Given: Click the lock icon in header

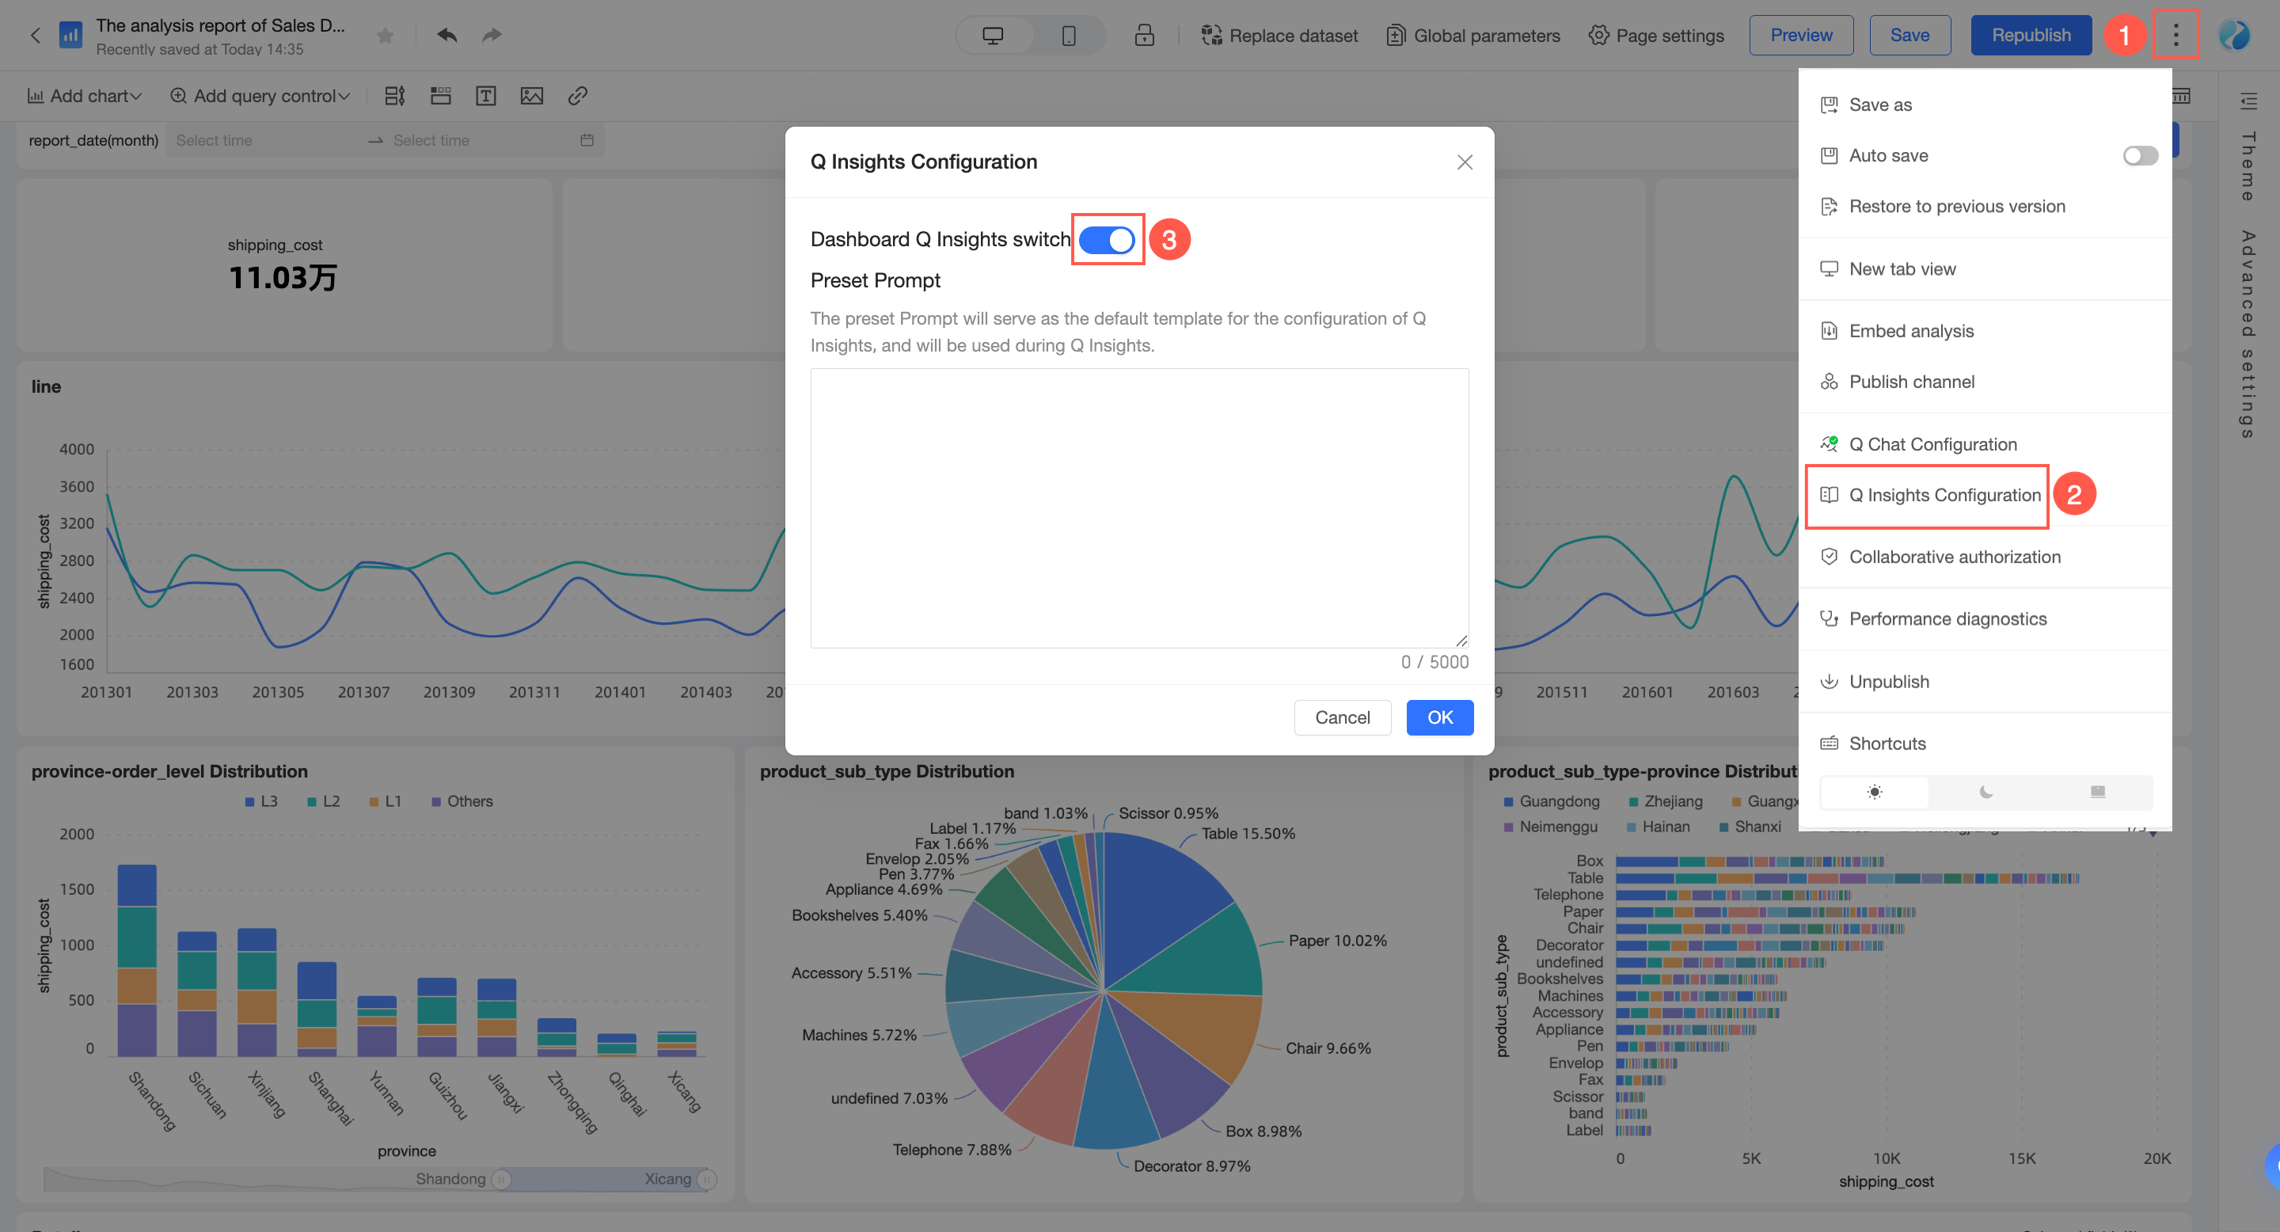Looking at the screenshot, I should [1145, 36].
